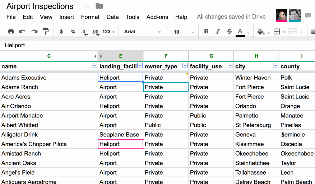Viewport: 315px width, 184px height.
Task: Expand the merge cells dropdown arrow
Action: tap(301, 32)
